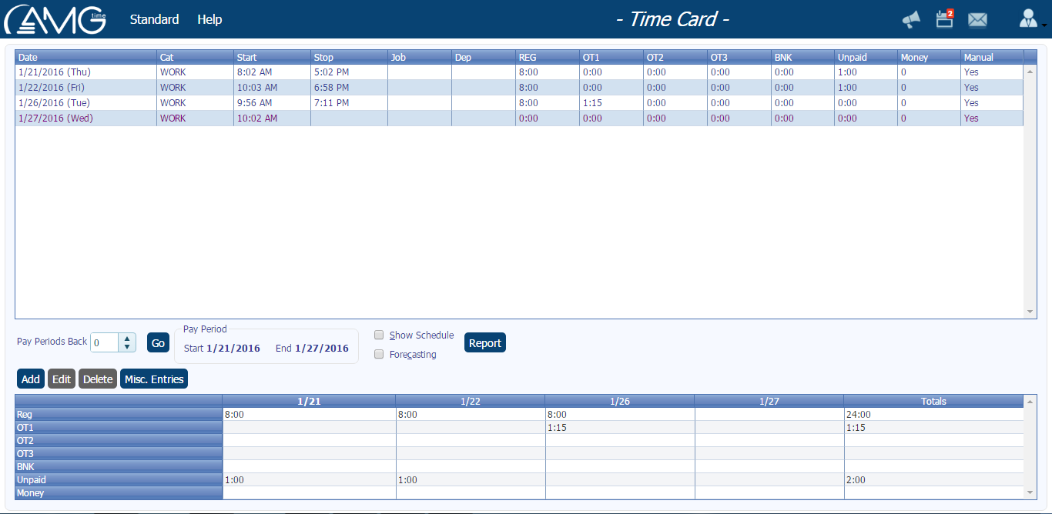Increment Pay Periods Back with the up arrow
Screen dimensions: 1052x514
128,338
